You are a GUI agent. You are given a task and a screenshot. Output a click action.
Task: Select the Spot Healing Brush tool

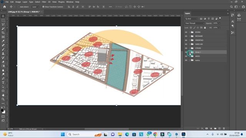click(3, 45)
